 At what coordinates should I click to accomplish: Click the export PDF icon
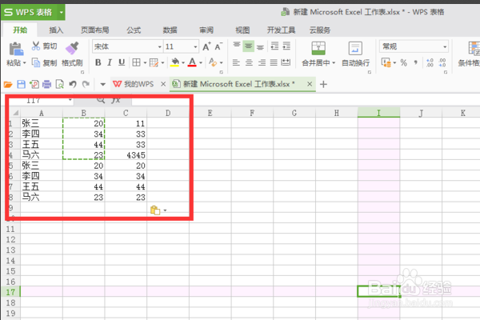pos(34,84)
